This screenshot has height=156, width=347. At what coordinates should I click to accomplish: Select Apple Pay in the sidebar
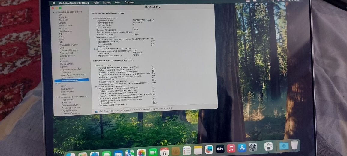[x=64, y=17]
